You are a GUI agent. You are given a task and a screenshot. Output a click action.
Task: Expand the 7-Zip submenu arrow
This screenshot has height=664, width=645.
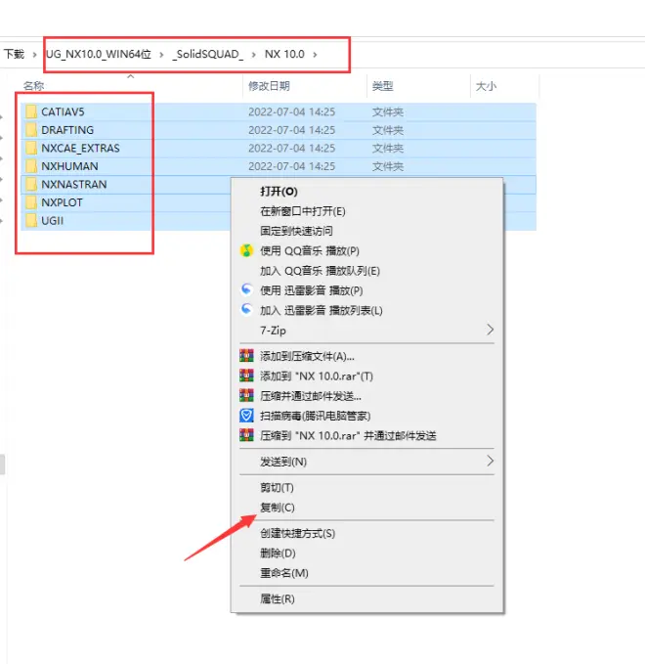pos(490,330)
